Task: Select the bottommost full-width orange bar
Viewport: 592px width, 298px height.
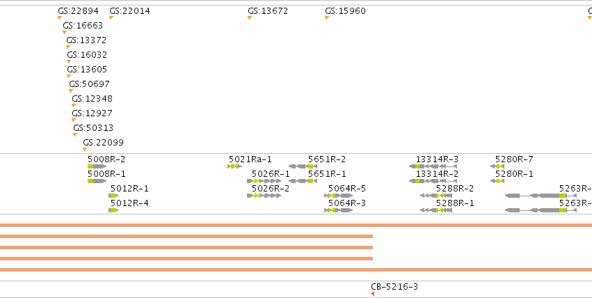Action: [x=296, y=269]
